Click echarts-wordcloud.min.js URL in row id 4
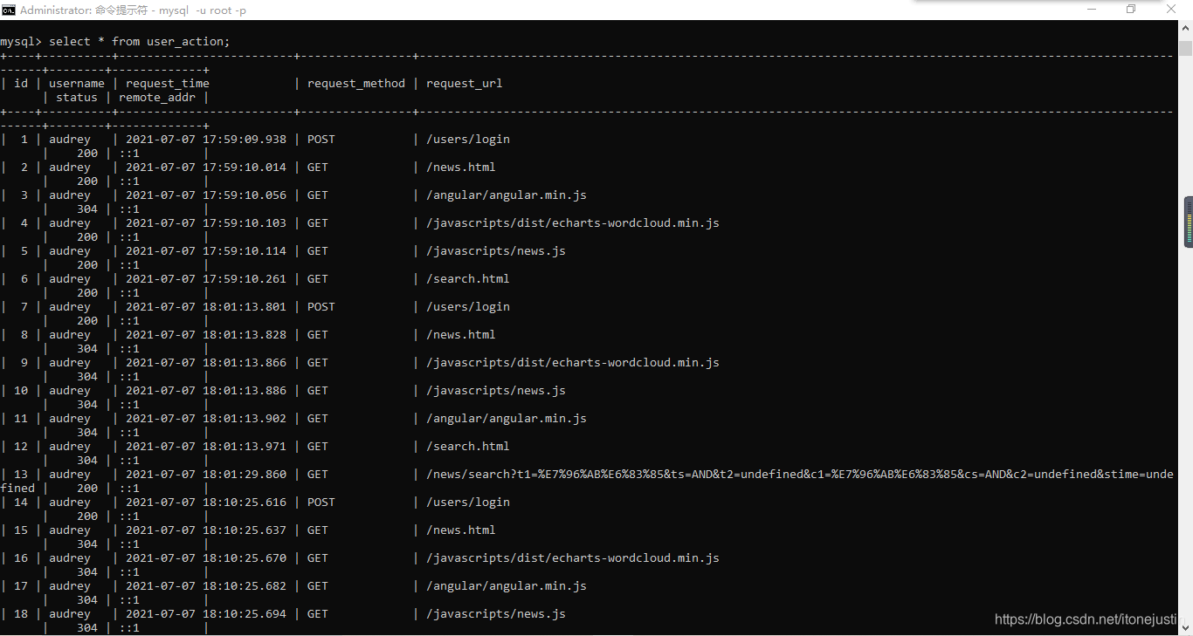The image size is (1193, 636). 573,223
